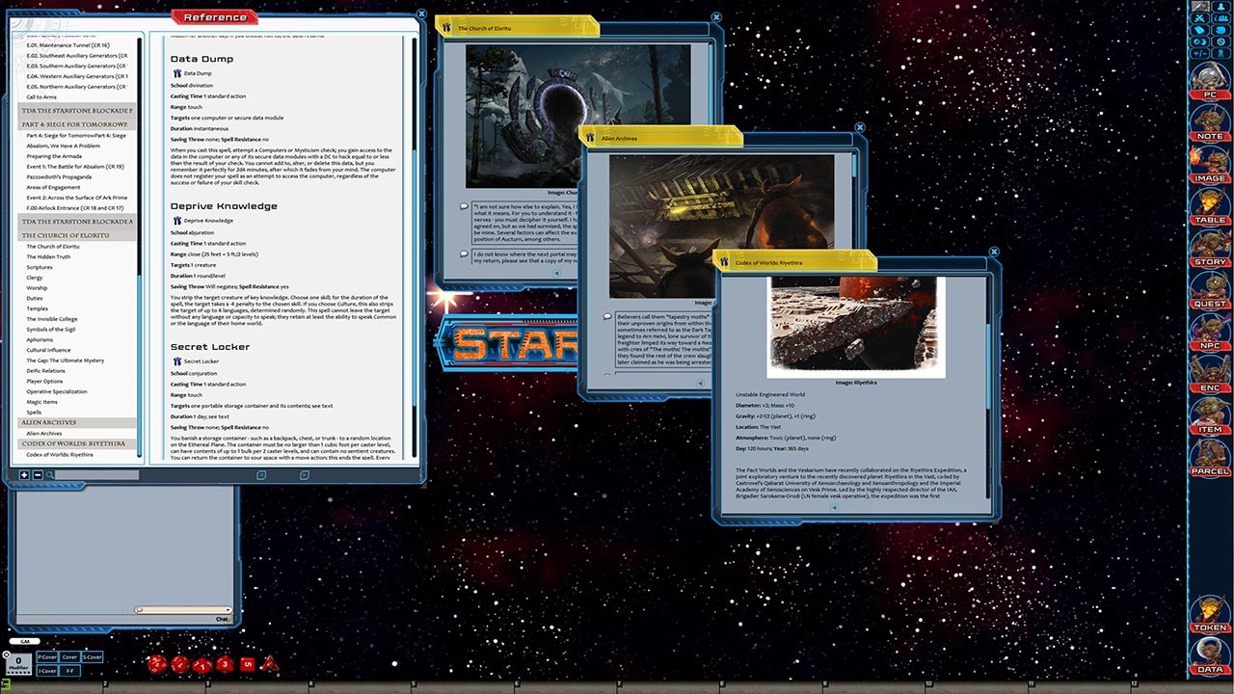The height and width of the screenshot is (694, 1234).
Task: Select 'The Hidden Truth' in Reference index
Action: [48, 257]
